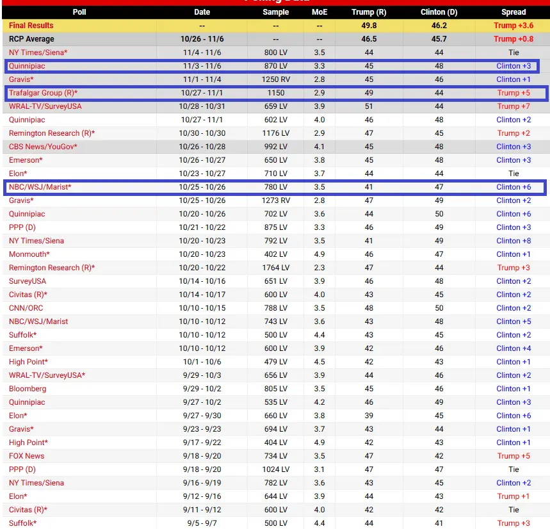The width and height of the screenshot is (550, 529).
Task: Click the MoE column header
Action: (x=319, y=12)
